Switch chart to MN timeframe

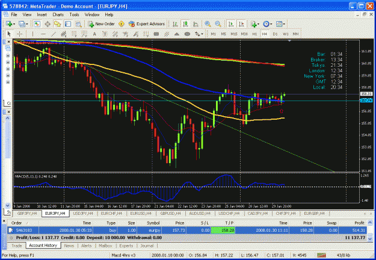point(295,34)
